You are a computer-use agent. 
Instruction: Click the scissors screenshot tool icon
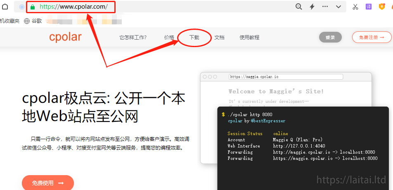point(355,7)
